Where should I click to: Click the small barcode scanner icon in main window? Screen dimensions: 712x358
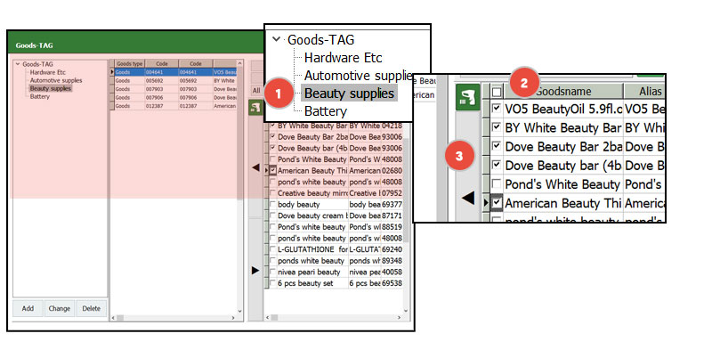(255, 107)
